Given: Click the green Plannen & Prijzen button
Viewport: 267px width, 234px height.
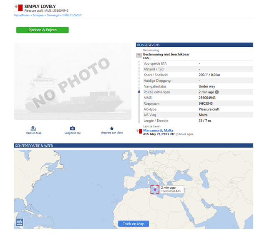Looking at the screenshot, I should (x=43, y=30).
